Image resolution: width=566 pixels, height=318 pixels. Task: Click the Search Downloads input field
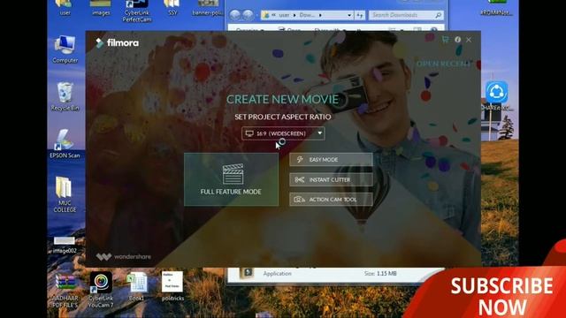coord(406,15)
